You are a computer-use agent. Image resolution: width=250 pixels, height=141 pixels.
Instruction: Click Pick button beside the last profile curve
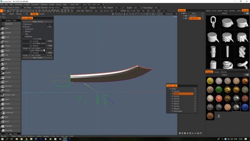pyautogui.click(x=50, y=53)
